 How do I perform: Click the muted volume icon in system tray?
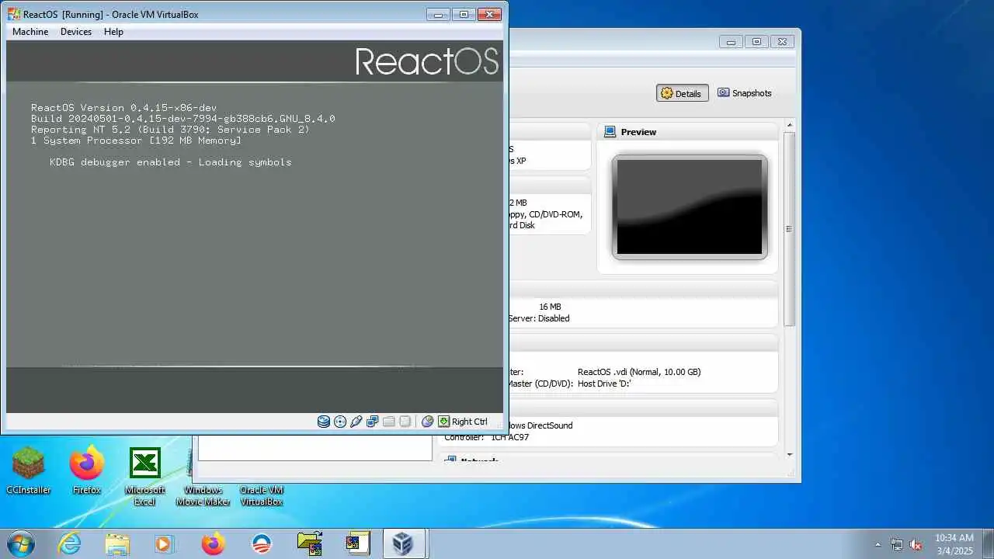point(916,544)
